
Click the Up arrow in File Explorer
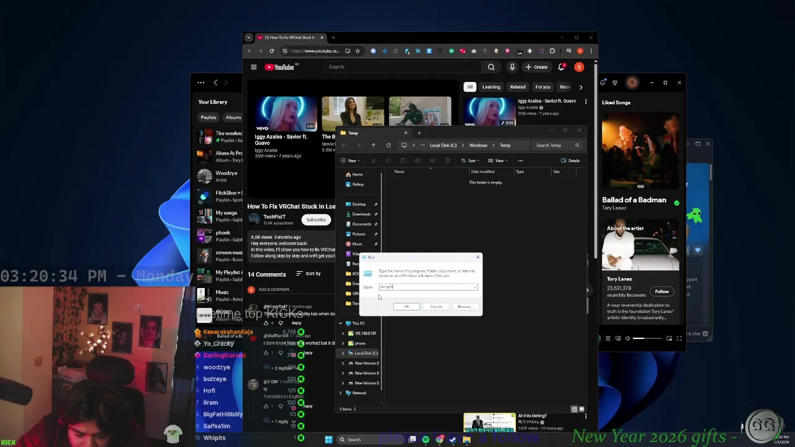373,145
